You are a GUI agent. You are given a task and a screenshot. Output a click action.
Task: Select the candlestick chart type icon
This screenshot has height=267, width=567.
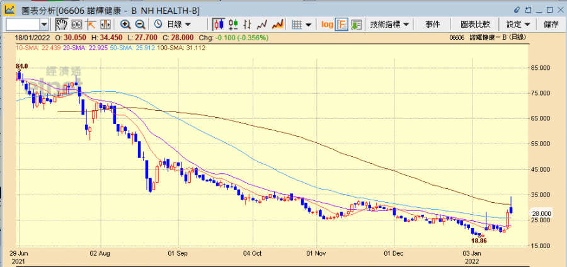click(219, 24)
